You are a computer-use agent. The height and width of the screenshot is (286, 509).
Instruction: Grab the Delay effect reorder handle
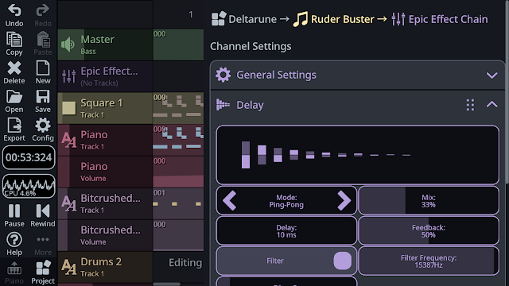(x=470, y=105)
